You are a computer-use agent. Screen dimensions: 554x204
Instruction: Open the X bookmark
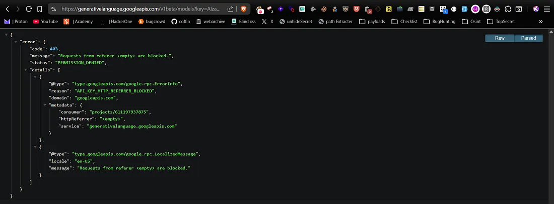pyautogui.click(x=267, y=22)
